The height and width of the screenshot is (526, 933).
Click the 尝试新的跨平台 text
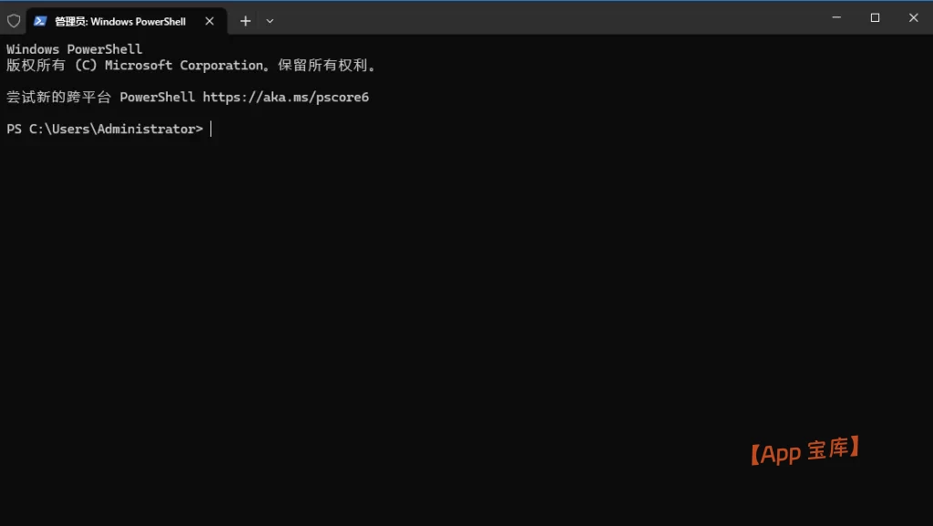[x=59, y=98]
